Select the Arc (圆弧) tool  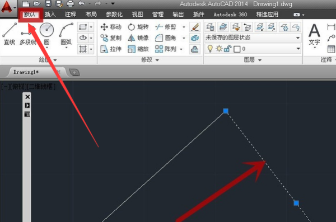click(x=66, y=34)
